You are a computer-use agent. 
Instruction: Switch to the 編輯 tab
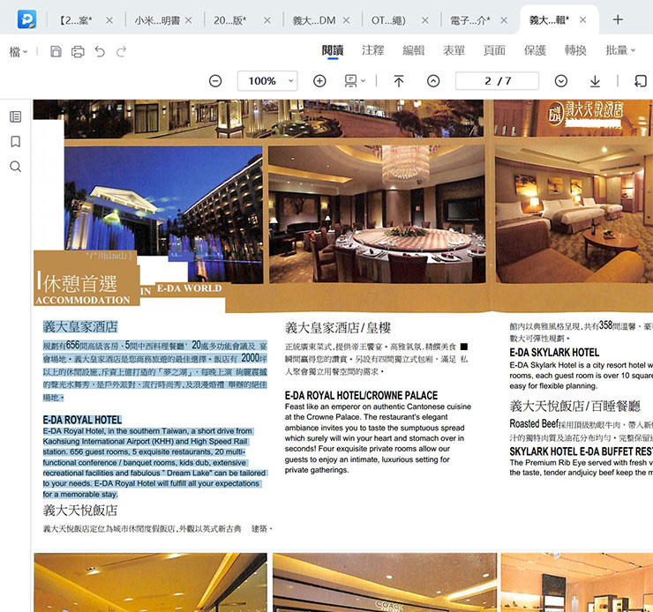click(x=414, y=50)
